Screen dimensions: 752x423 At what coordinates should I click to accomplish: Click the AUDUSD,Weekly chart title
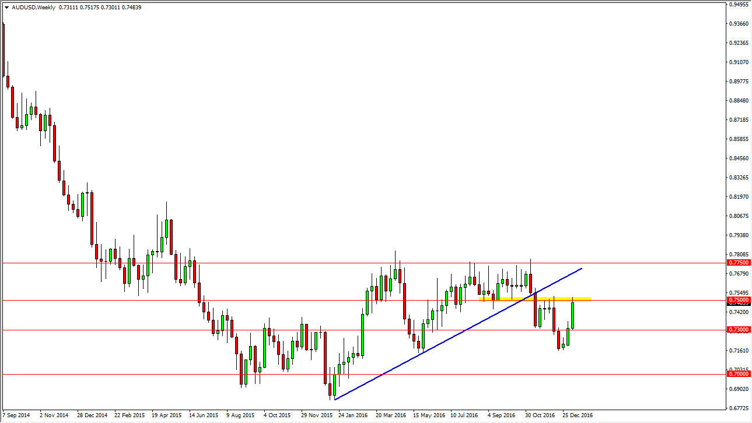(x=34, y=8)
